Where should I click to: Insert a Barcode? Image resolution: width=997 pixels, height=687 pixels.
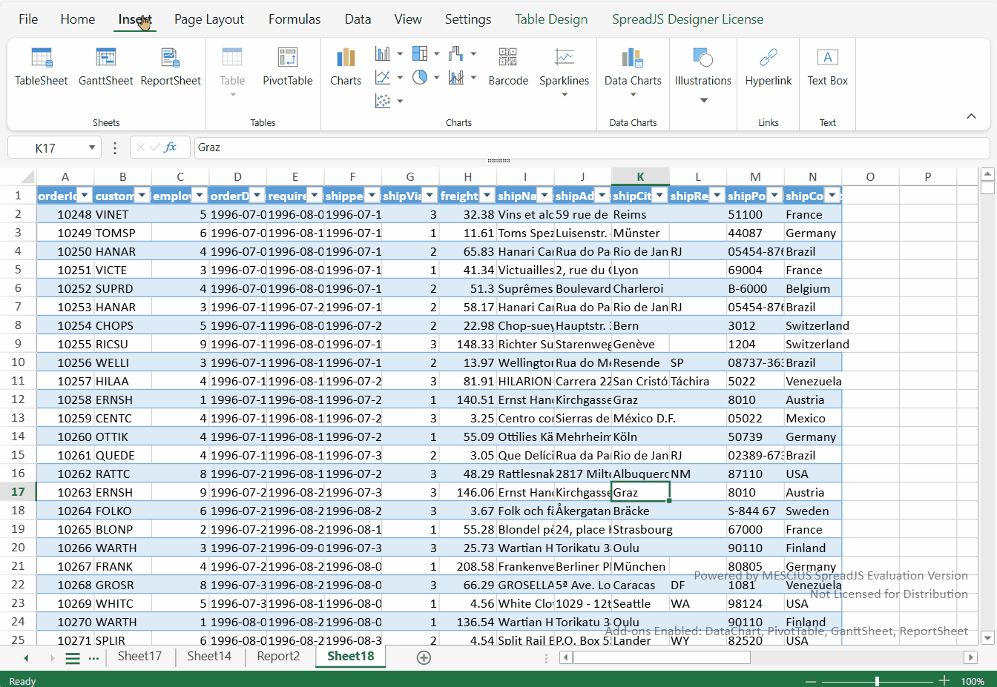[508, 67]
